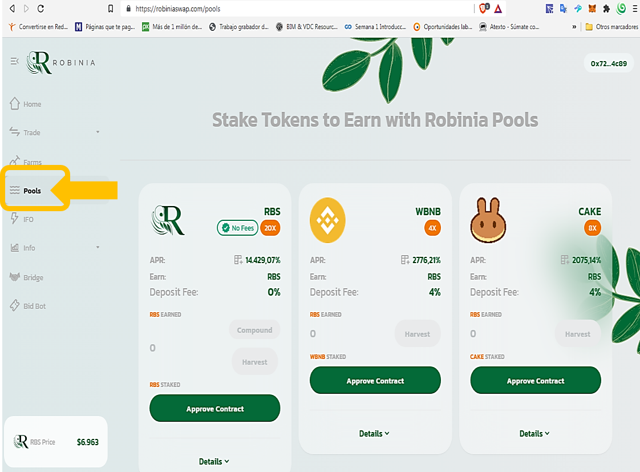Screen dimensions: 640x472
Task: Click the Brave shields icon in address bar
Action: click(484, 9)
